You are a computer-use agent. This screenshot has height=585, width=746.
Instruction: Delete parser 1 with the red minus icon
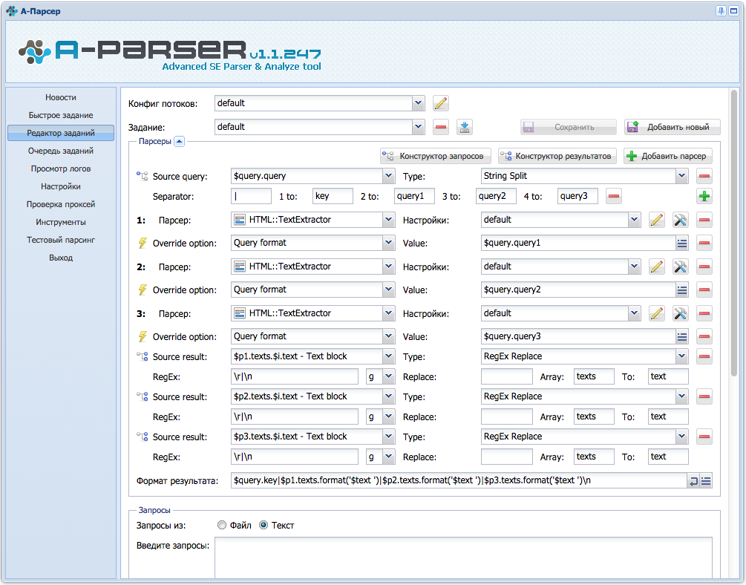tap(704, 220)
